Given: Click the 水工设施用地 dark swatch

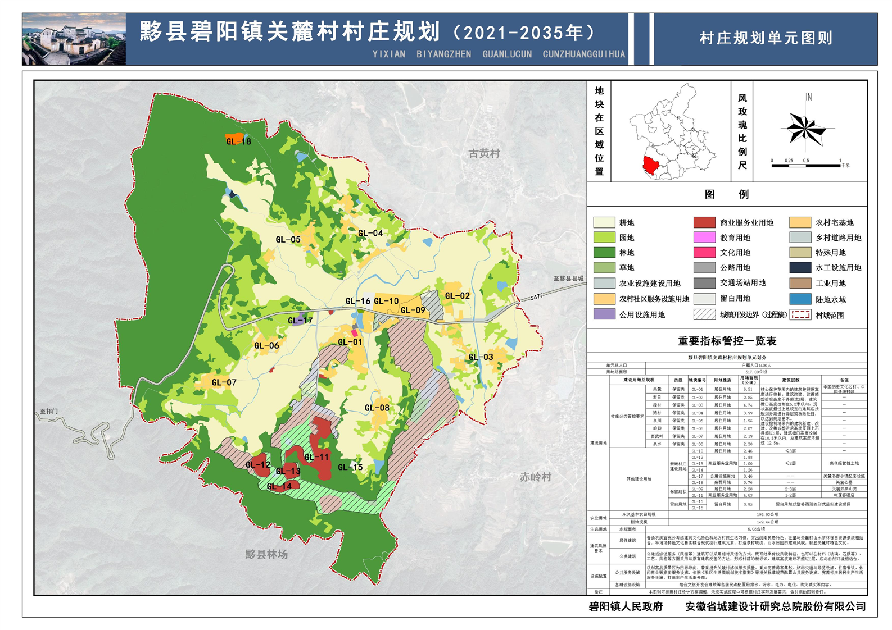Looking at the screenshot, I should pyautogui.click(x=800, y=268).
